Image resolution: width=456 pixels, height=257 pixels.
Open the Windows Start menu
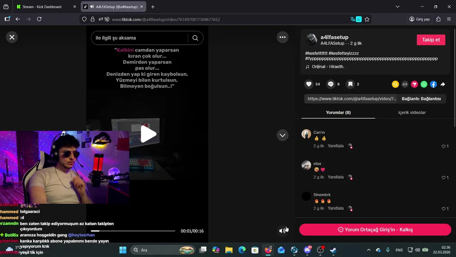(x=123, y=250)
